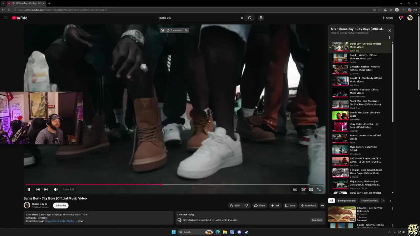Open the YouTube hamburger guide menu
This screenshot has height=236, width=420.
point(6,18)
